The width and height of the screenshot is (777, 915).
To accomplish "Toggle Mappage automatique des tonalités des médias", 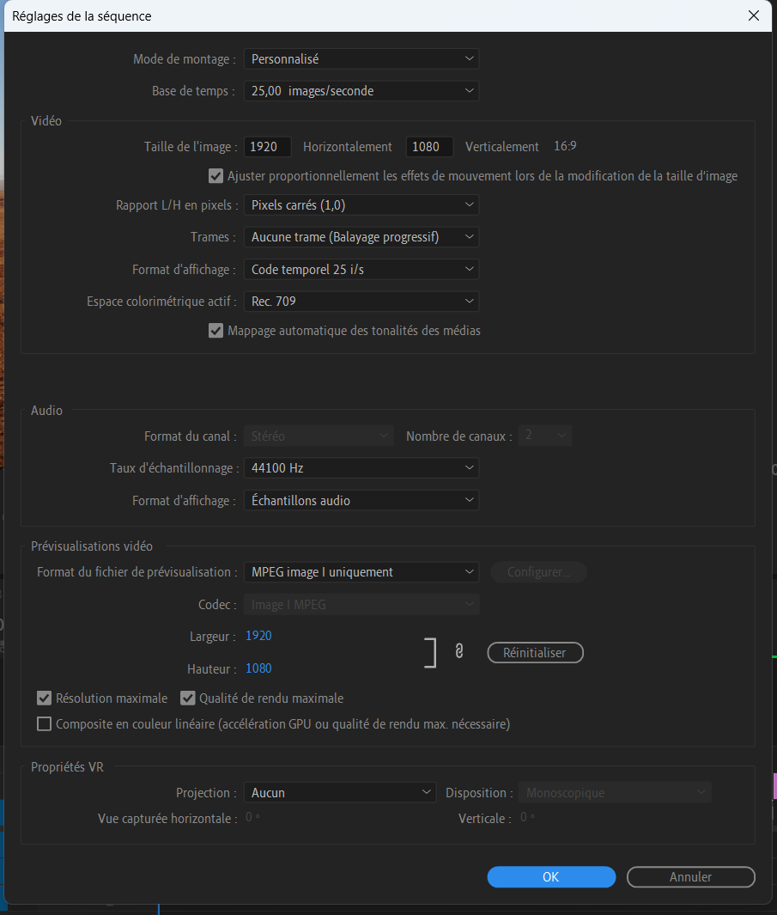I will [x=215, y=331].
